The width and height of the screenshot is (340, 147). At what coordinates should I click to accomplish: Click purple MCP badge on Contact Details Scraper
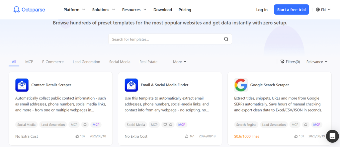pos(96,125)
